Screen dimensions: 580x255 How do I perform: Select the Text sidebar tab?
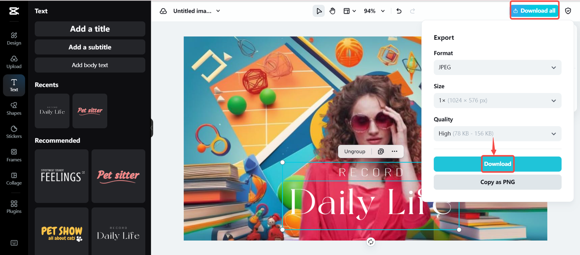click(x=14, y=85)
